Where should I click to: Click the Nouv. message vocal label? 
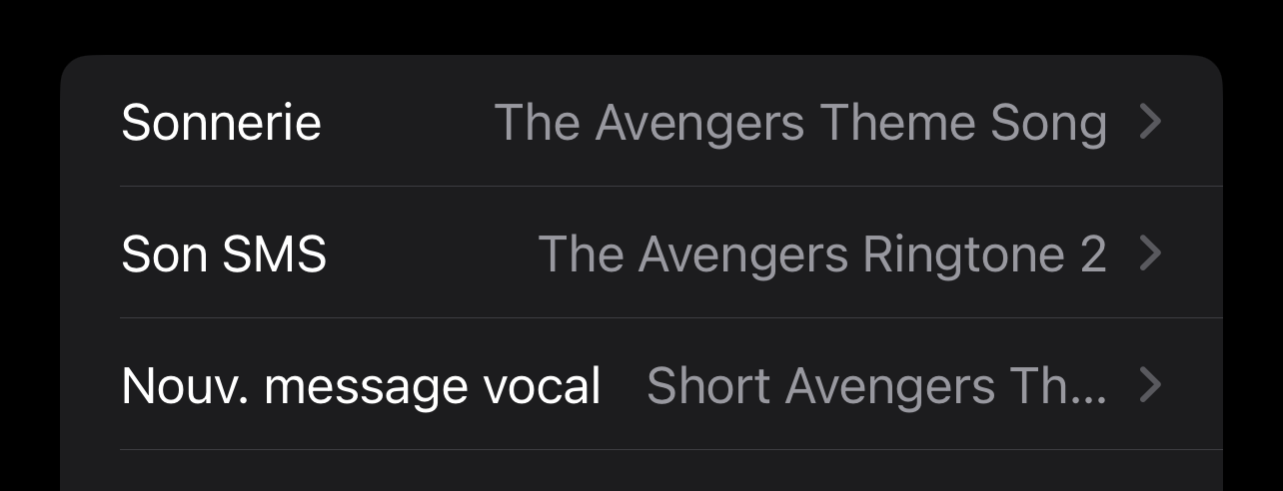click(x=361, y=385)
